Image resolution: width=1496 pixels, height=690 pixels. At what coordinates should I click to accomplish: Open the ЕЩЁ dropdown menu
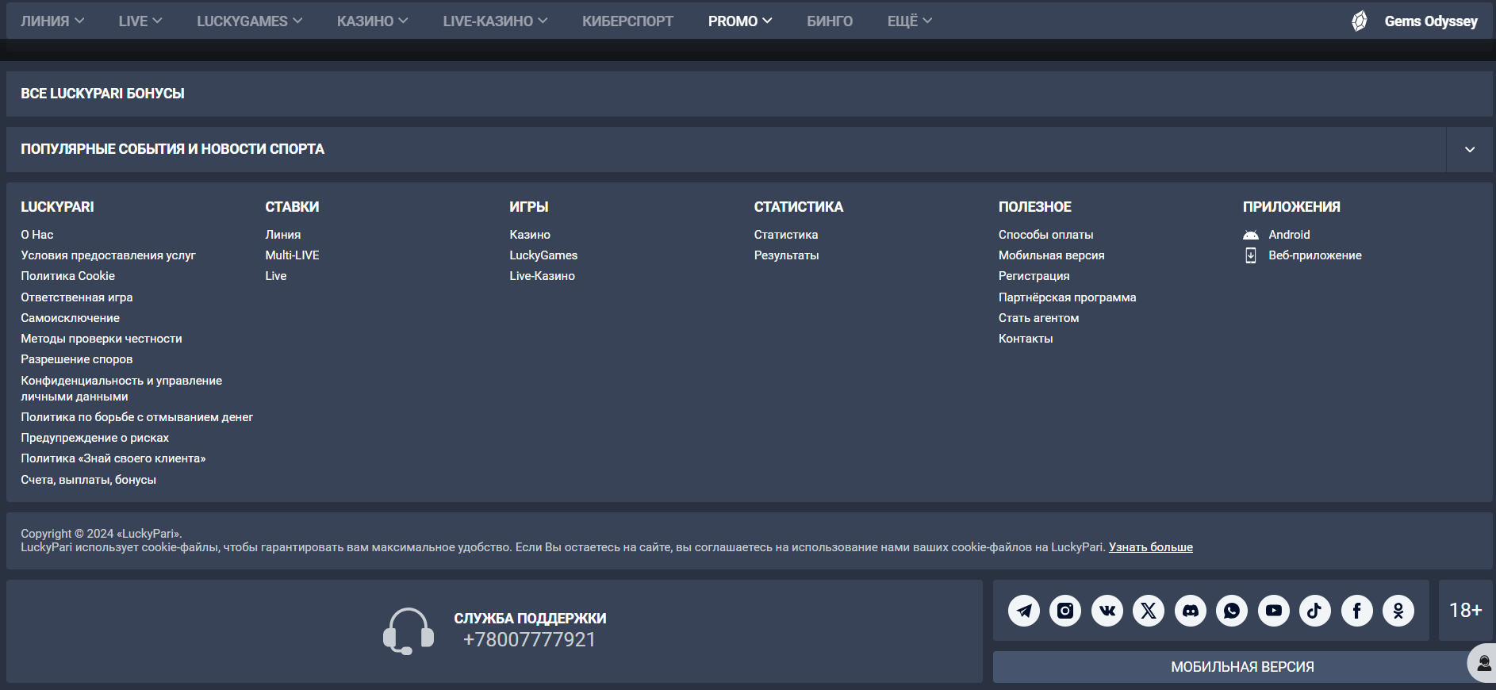909,21
